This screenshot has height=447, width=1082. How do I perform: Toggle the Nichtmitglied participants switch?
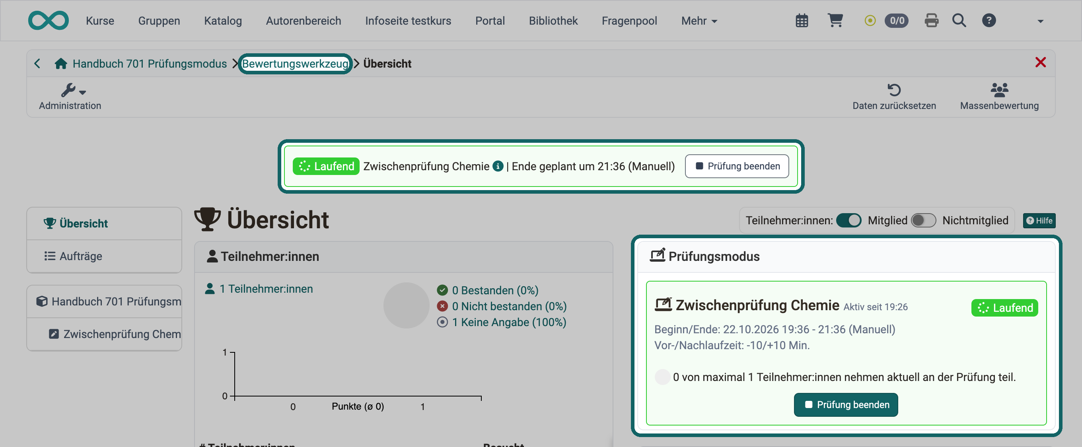[x=923, y=220]
